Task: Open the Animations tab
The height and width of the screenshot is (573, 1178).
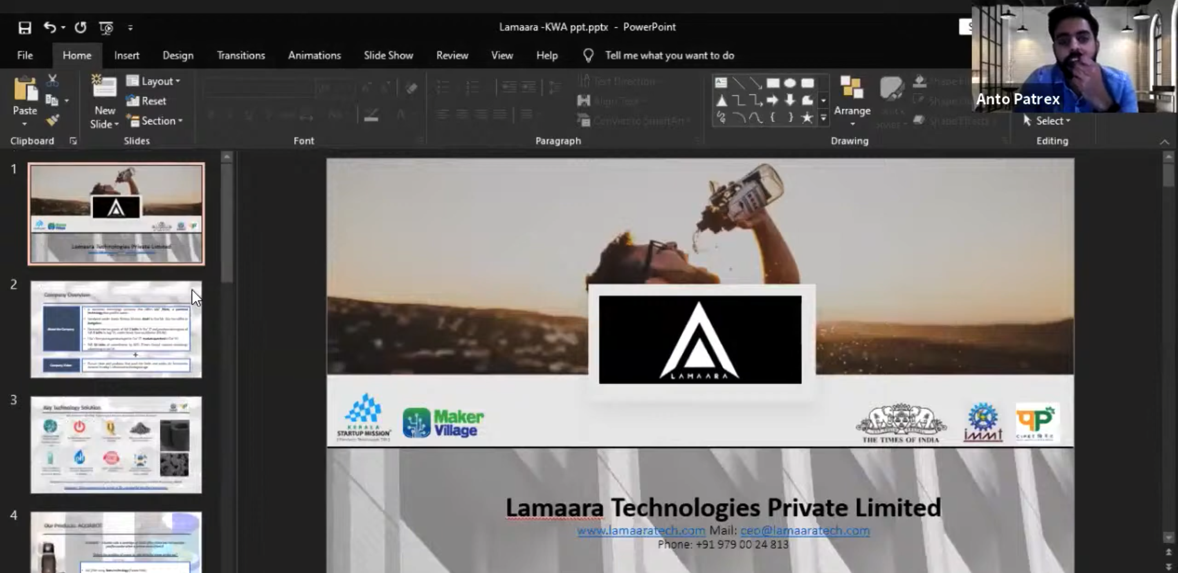Action: (x=315, y=55)
